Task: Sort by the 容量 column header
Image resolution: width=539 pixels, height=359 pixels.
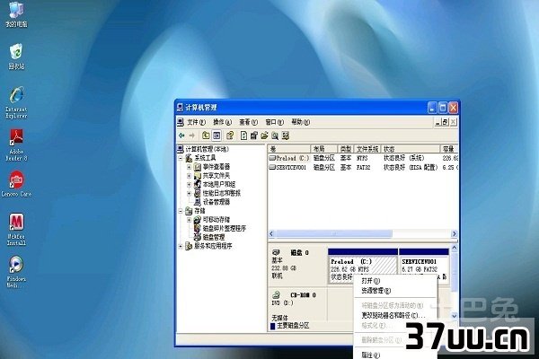Action: (x=449, y=149)
